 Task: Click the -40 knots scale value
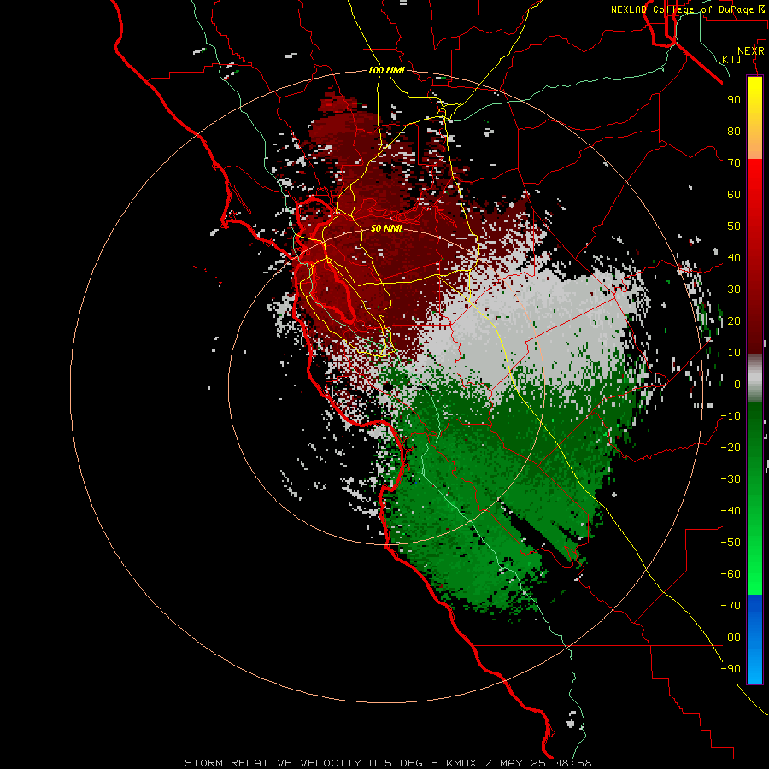click(731, 511)
